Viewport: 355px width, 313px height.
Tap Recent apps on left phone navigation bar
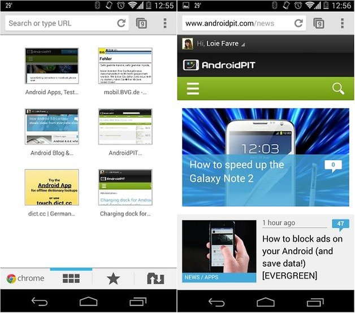pos(138,302)
